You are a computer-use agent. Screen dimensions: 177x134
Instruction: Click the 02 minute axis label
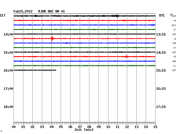[x=32, y=127]
